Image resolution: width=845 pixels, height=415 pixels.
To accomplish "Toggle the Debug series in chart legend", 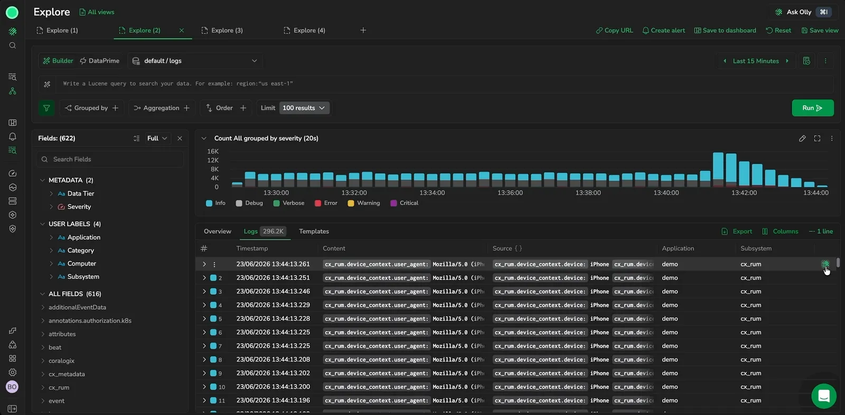I will click(x=249, y=203).
